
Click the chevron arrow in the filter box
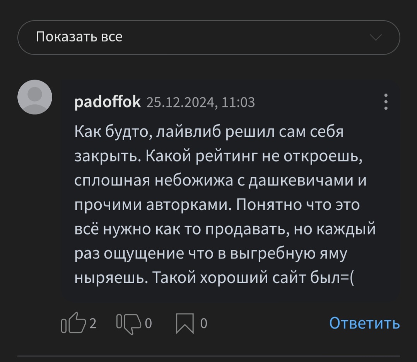click(x=376, y=37)
